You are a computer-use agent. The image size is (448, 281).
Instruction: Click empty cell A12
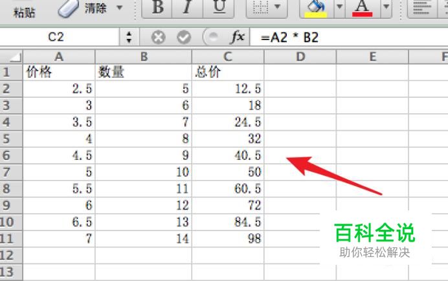tap(59, 255)
